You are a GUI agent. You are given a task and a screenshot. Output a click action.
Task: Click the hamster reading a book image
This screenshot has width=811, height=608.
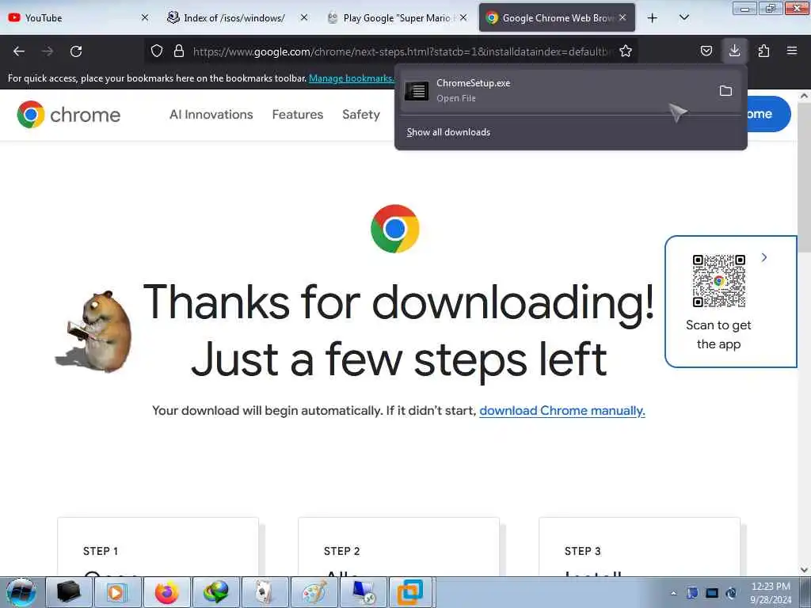tap(94, 332)
